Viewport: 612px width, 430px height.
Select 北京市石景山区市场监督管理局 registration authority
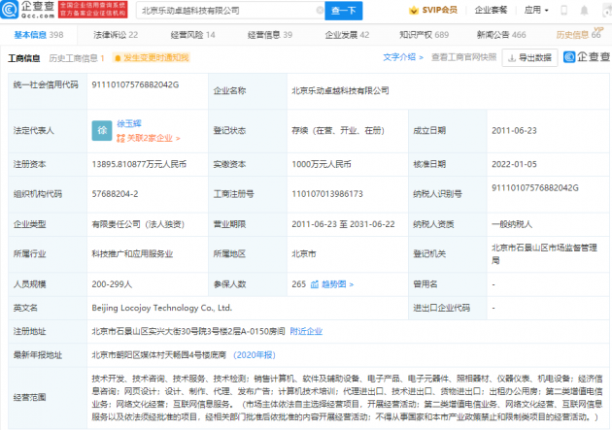[544, 253]
